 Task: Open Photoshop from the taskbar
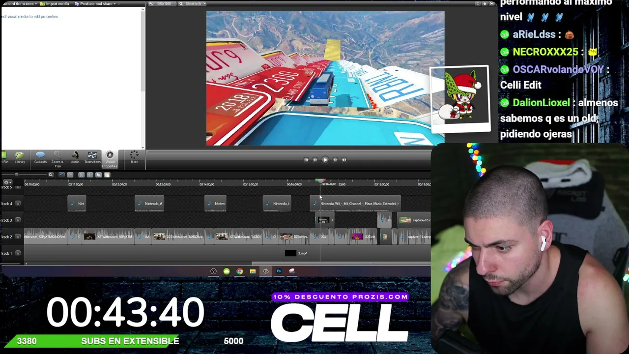click(279, 271)
